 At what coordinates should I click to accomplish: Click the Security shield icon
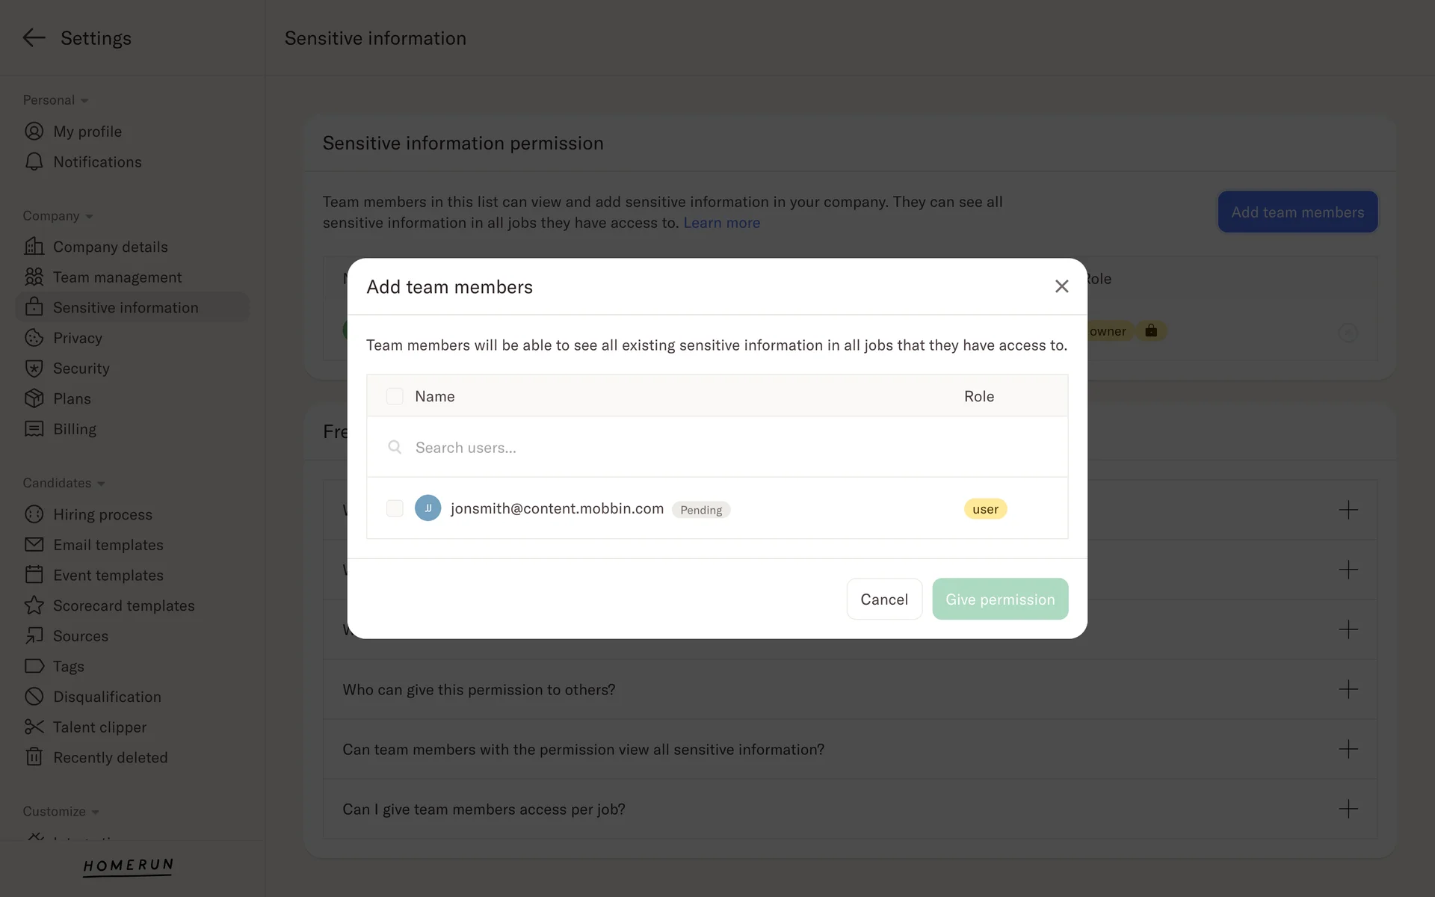pos(34,369)
